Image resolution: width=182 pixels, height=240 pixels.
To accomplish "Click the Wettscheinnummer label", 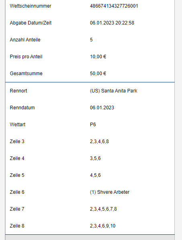I will click(x=31, y=6).
